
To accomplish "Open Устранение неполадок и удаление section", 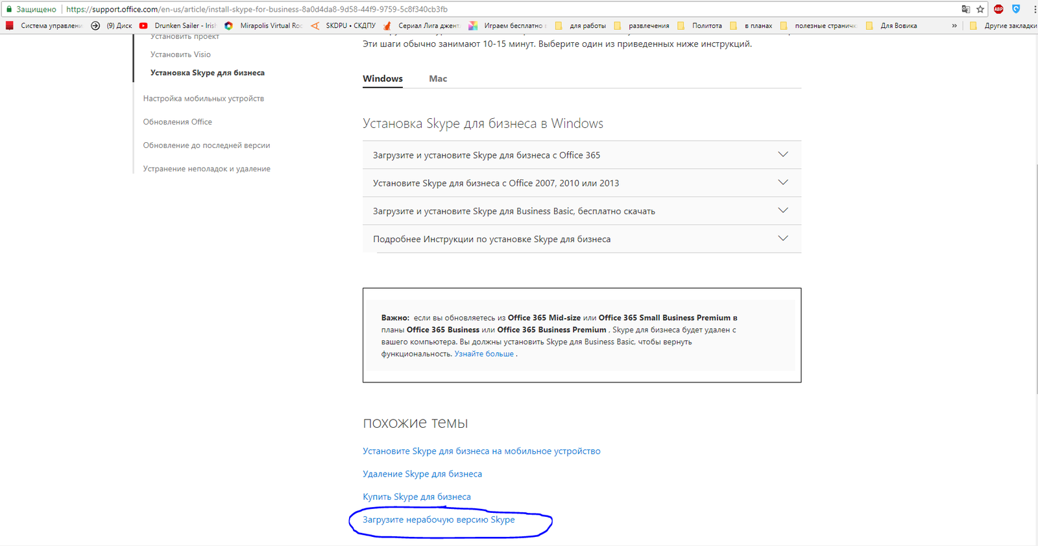I will point(207,169).
